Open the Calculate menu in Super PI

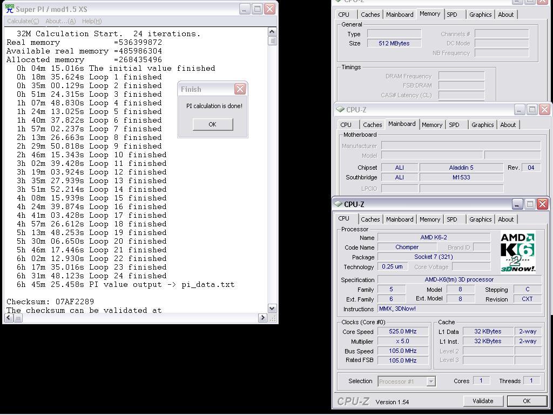23,21
